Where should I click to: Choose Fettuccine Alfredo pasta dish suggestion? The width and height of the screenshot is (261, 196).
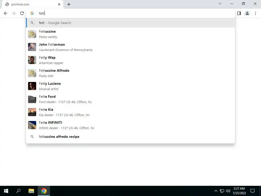tap(131, 73)
